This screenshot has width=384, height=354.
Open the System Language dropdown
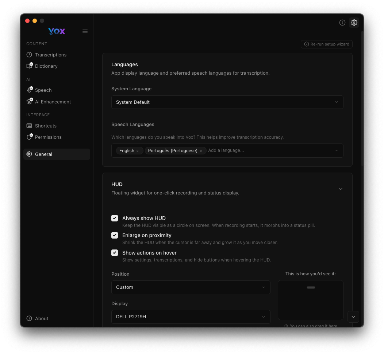(227, 102)
